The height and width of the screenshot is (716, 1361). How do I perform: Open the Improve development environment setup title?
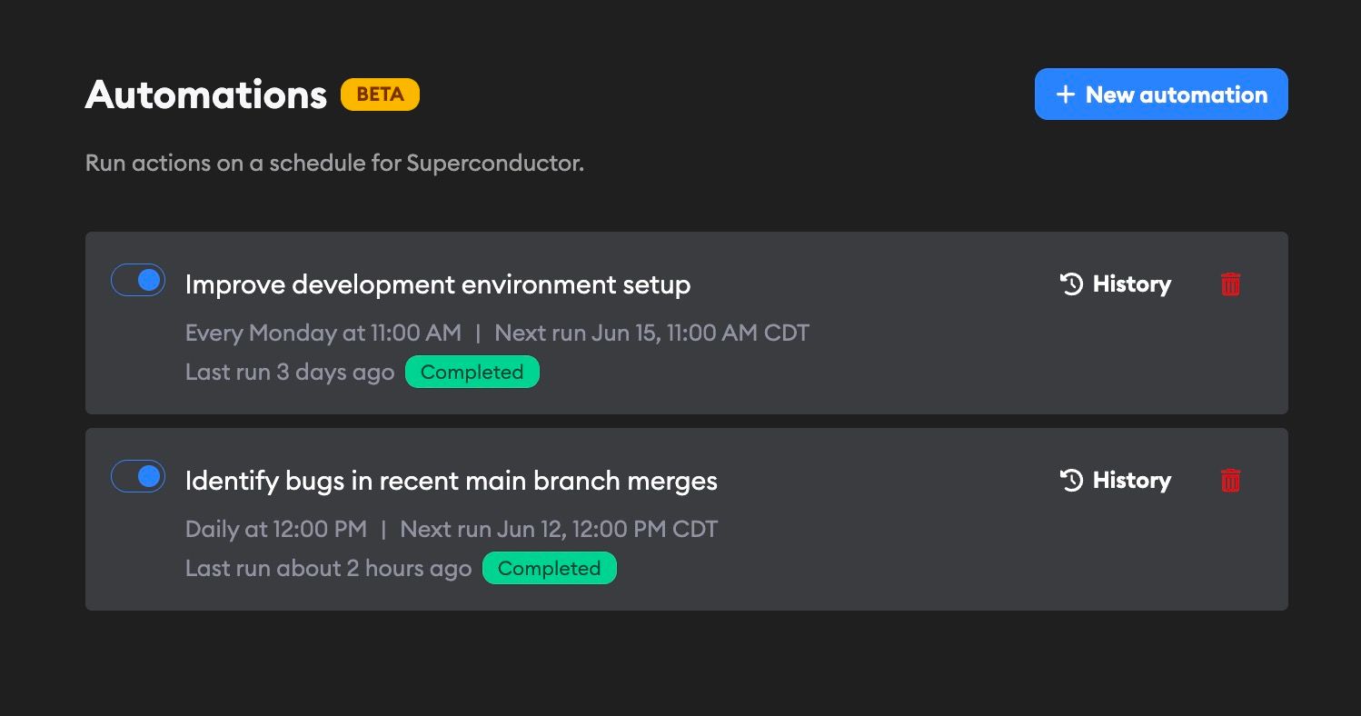tap(438, 284)
